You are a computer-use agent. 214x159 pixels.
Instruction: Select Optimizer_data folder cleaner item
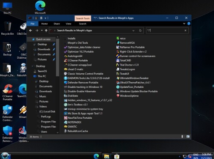[82, 47]
